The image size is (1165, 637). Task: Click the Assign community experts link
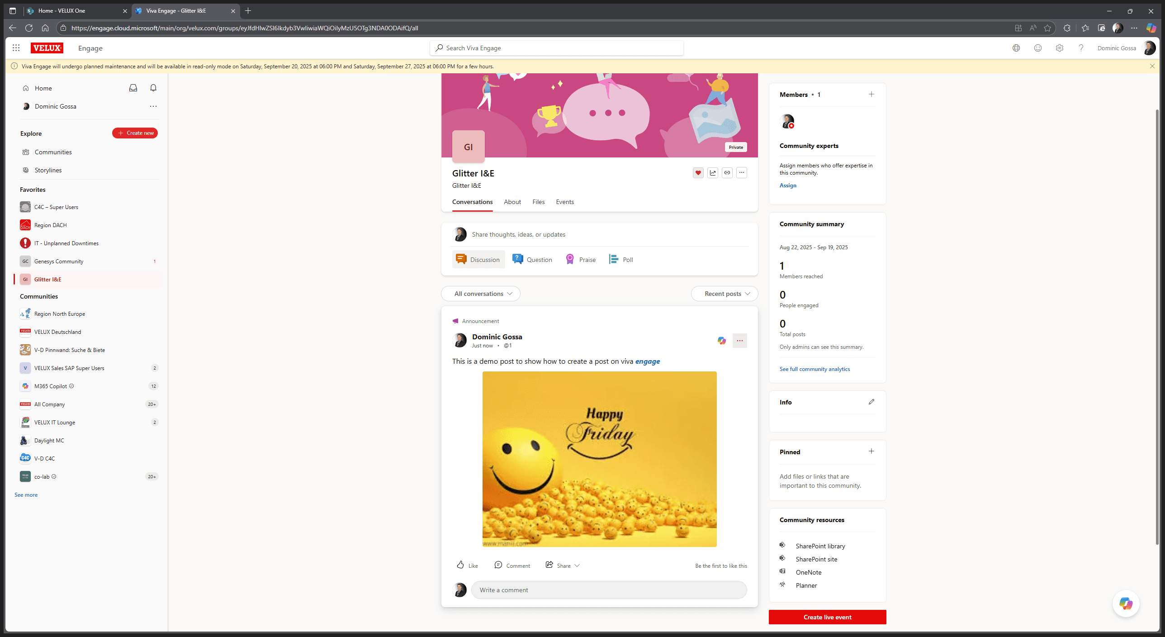pyautogui.click(x=788, y=185)
